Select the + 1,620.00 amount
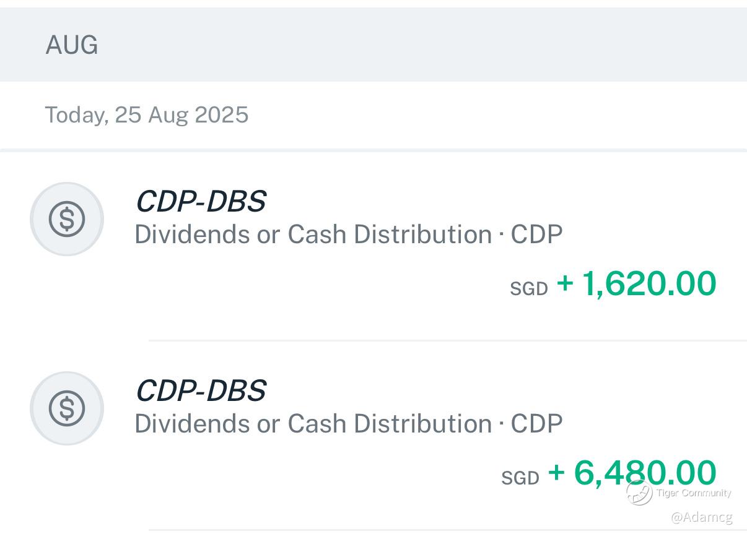 648,284
